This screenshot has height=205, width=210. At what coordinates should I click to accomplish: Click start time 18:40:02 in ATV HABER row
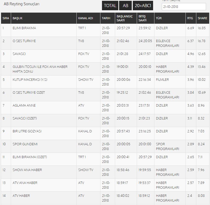pos(123,196)
